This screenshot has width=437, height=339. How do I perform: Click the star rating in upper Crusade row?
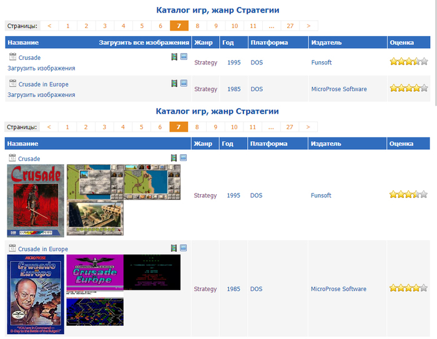409,61
